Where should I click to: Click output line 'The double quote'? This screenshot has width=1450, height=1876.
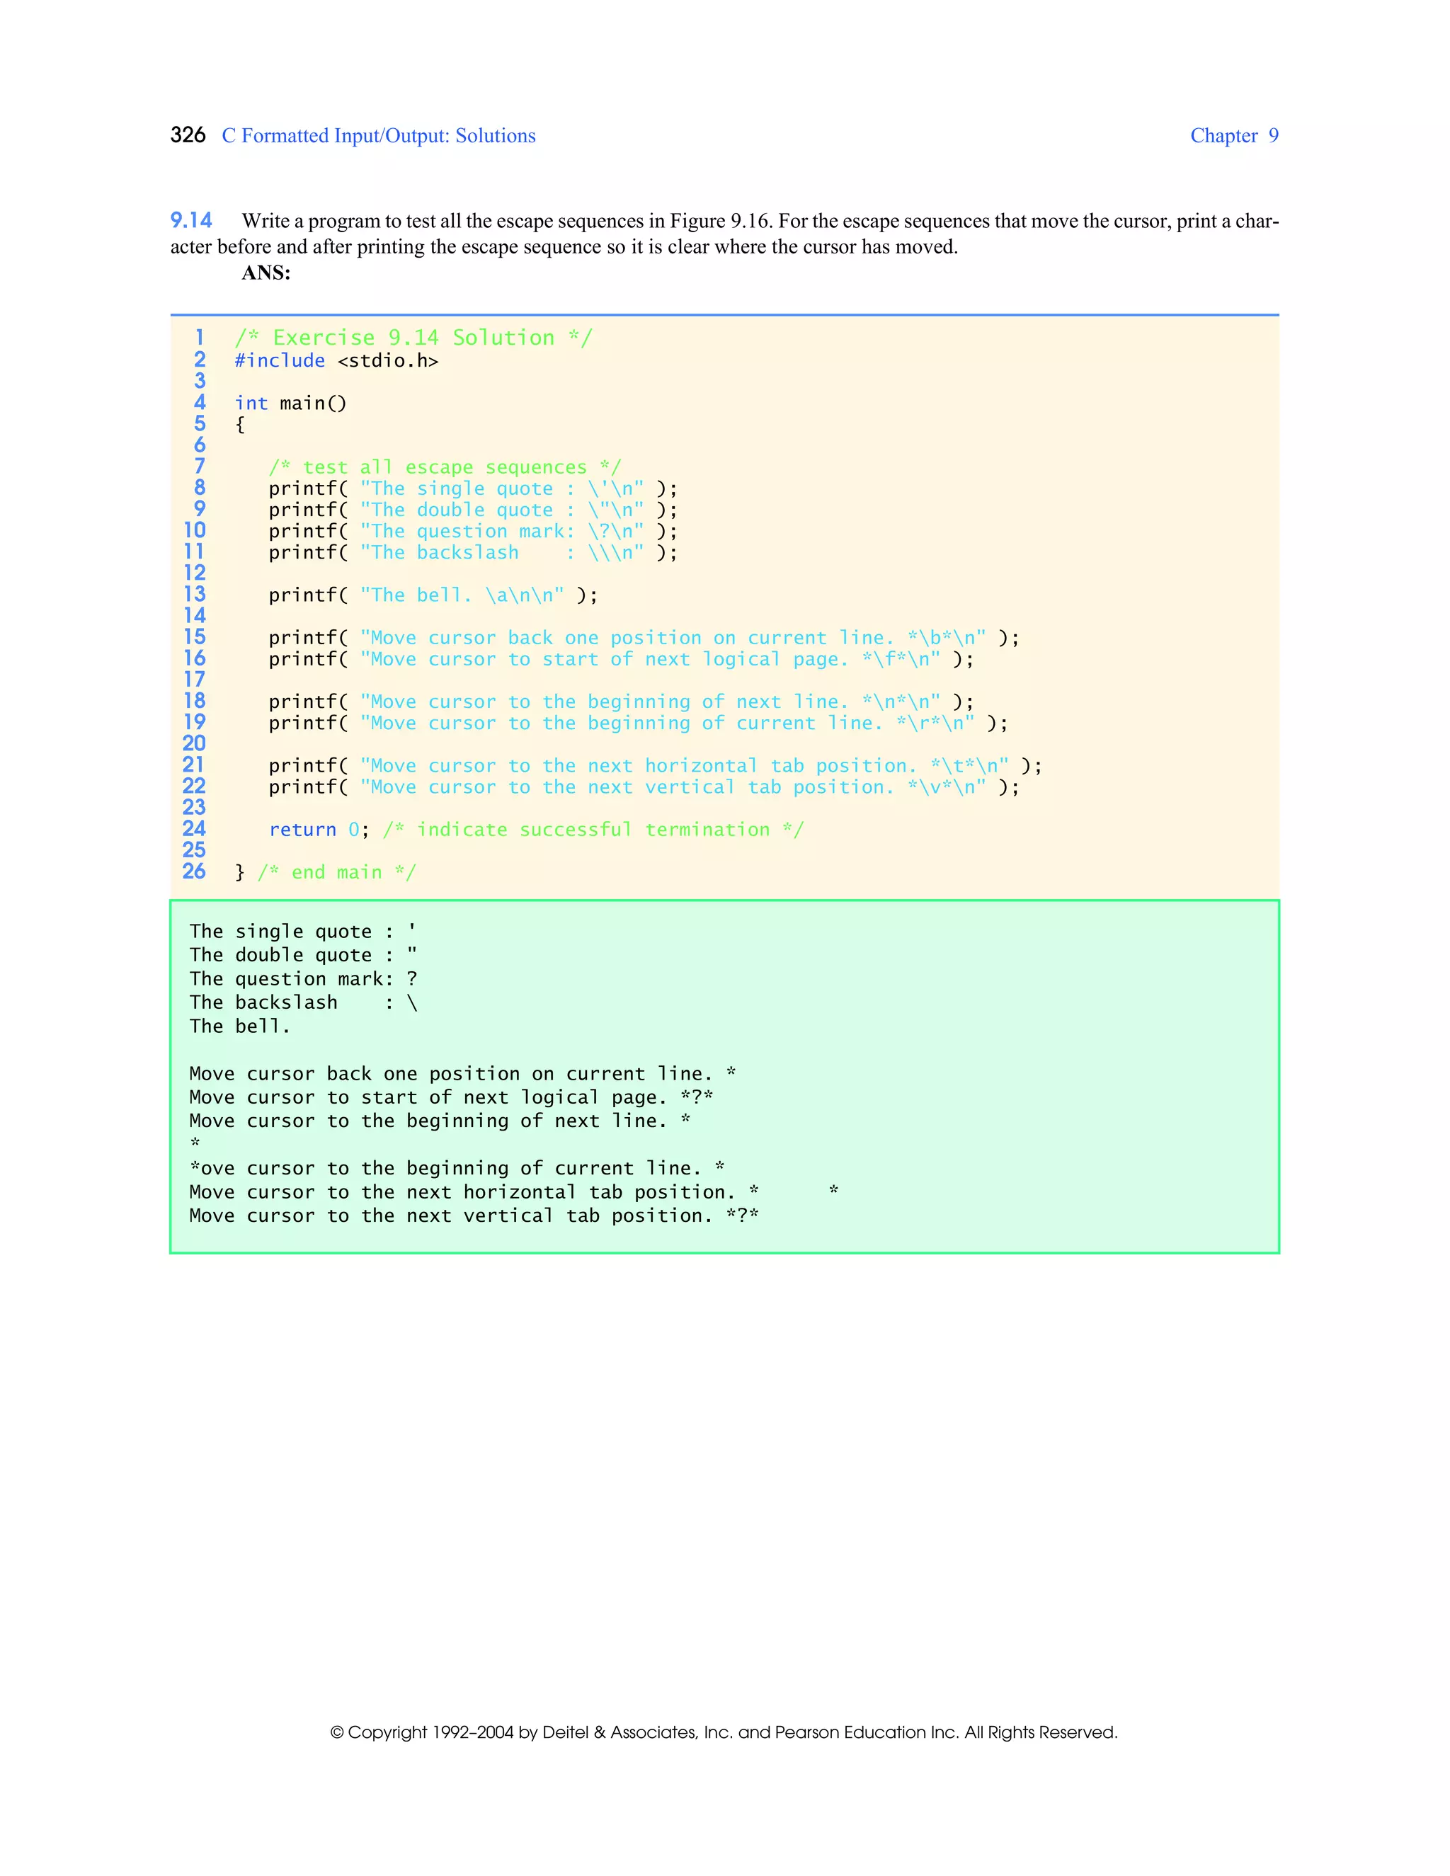point(303,955)
